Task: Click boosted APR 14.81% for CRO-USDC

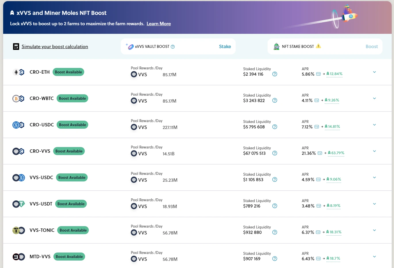Action: [333, 127]
